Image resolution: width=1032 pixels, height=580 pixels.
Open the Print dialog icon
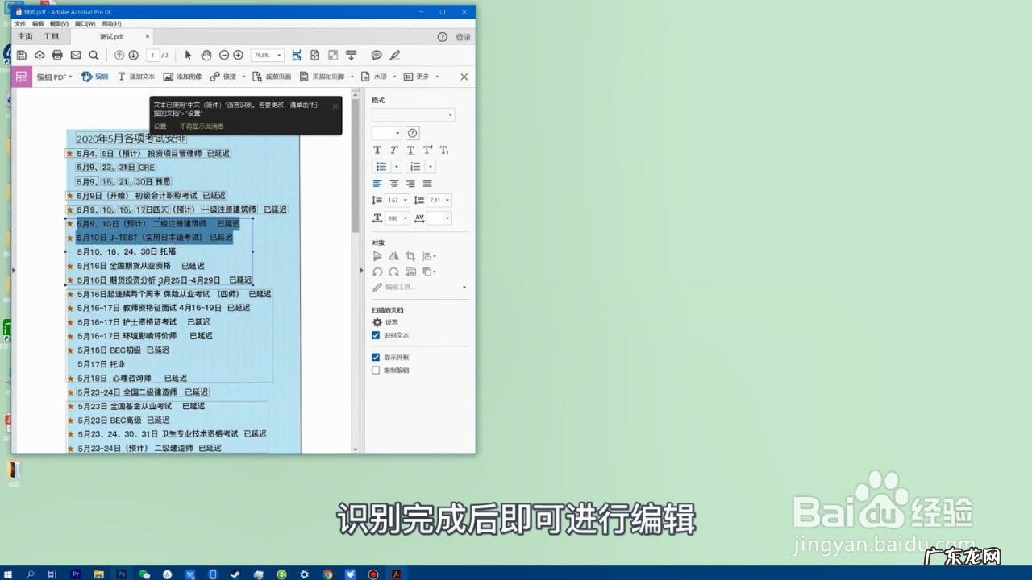tap(56, 55)
